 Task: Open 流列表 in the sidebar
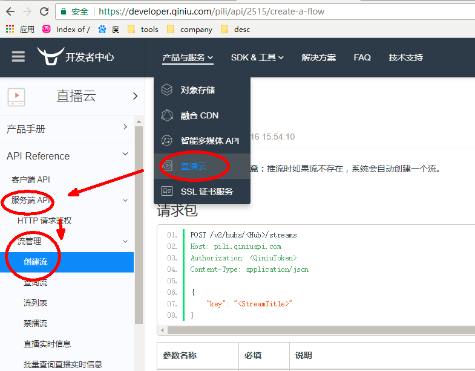pos(35,303)
